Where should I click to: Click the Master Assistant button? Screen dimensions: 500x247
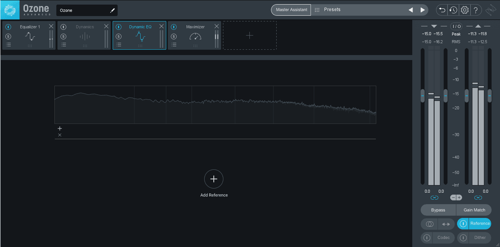coord(291,10)
